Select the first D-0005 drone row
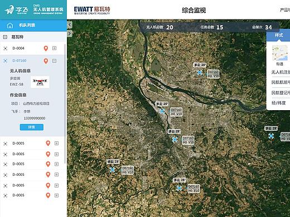 [x=32, y=144]
